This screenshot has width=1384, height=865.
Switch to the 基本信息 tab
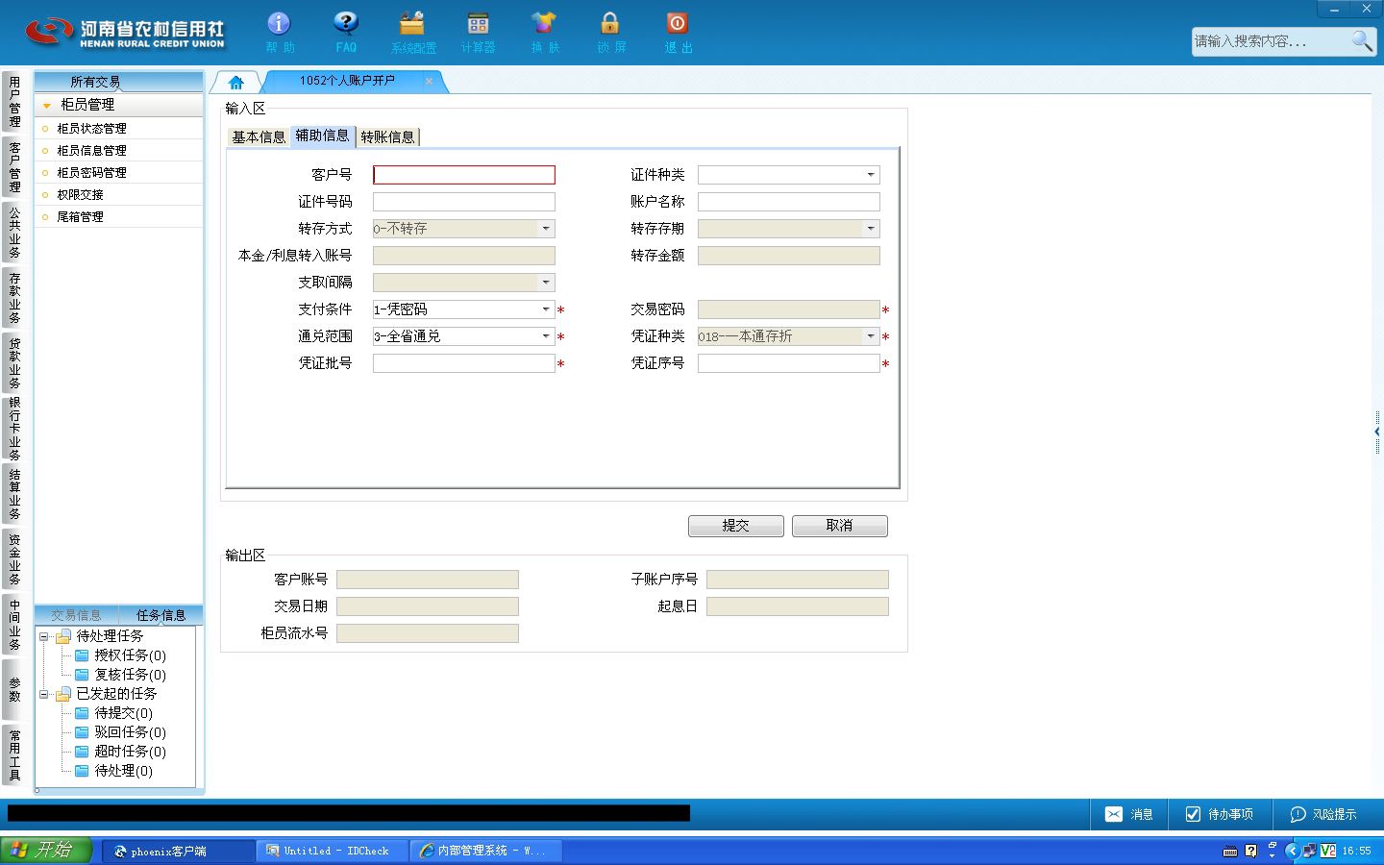[x=259, y=136]
